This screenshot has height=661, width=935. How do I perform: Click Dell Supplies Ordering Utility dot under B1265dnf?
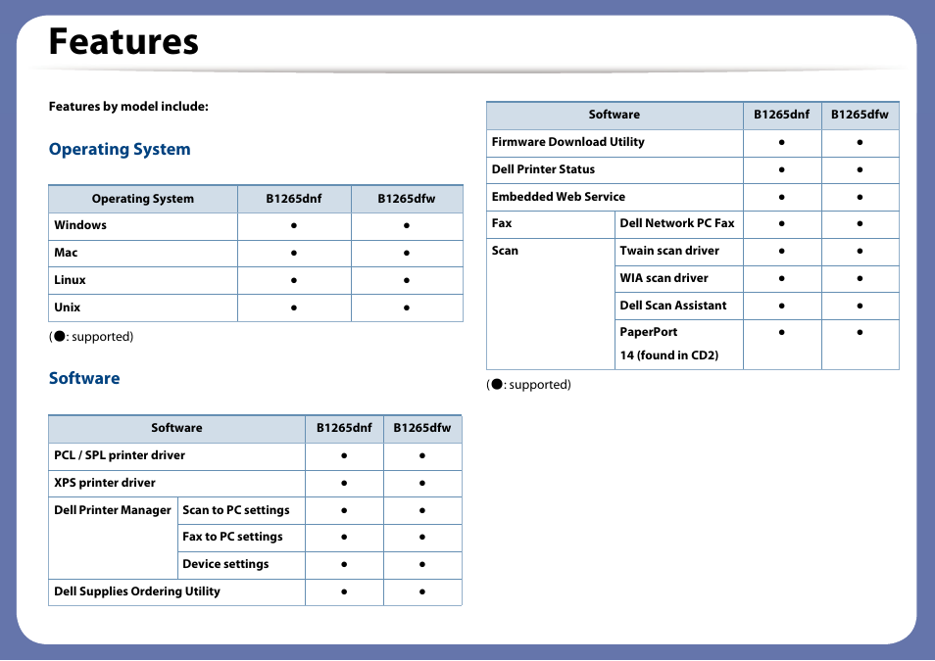pos(344,591)
